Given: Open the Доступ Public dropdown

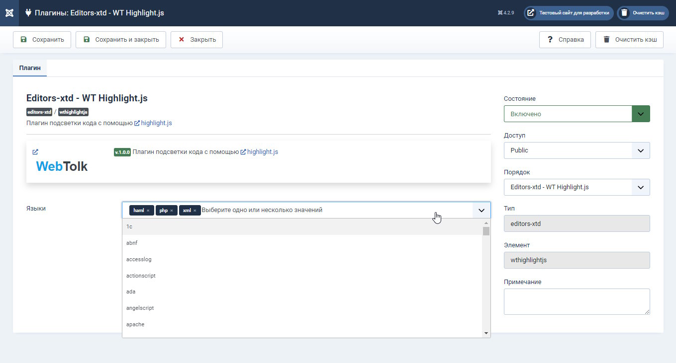Looking at the screenshot, I should tap(577, 150).
